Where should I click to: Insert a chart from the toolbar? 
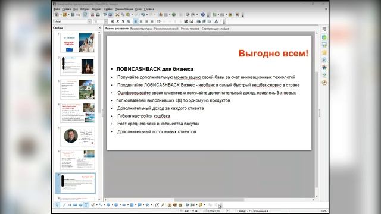(161, 15)
